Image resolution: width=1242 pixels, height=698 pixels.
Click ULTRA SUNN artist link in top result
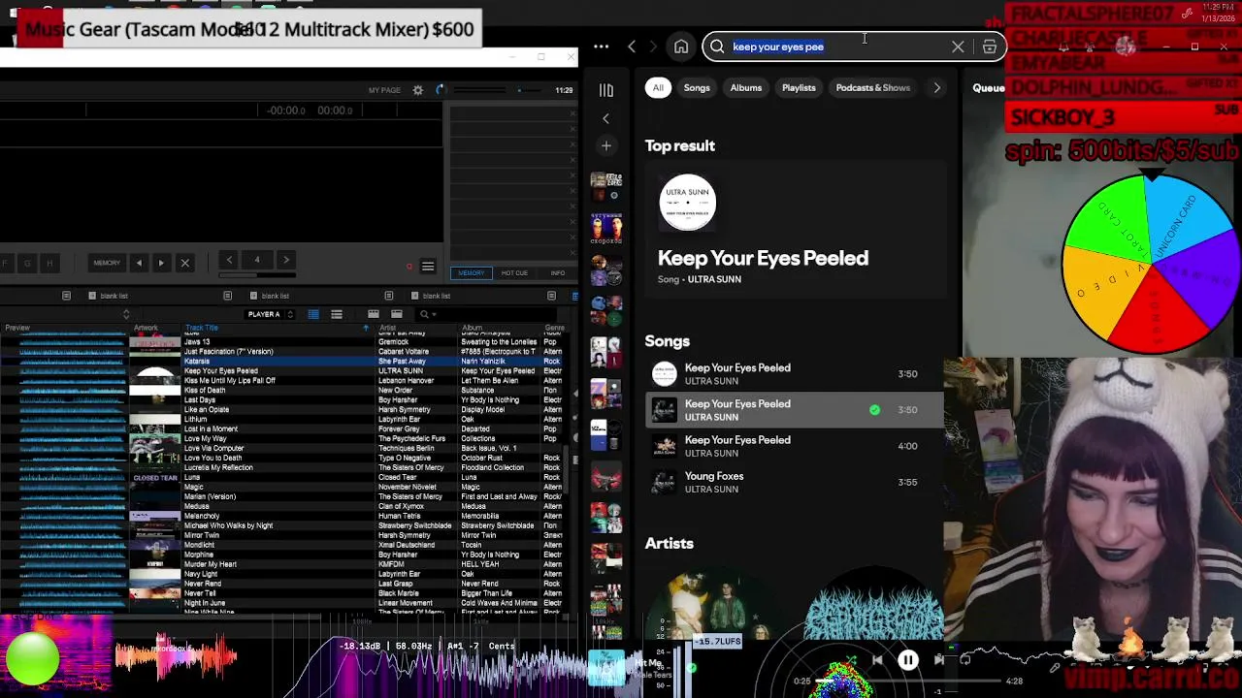(714, 279)
